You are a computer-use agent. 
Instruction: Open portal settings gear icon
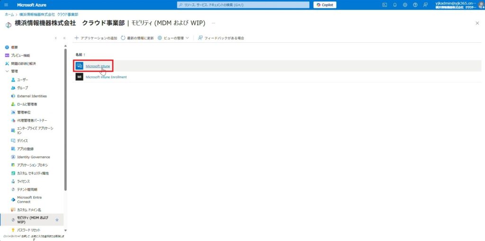tap(405, 5)
